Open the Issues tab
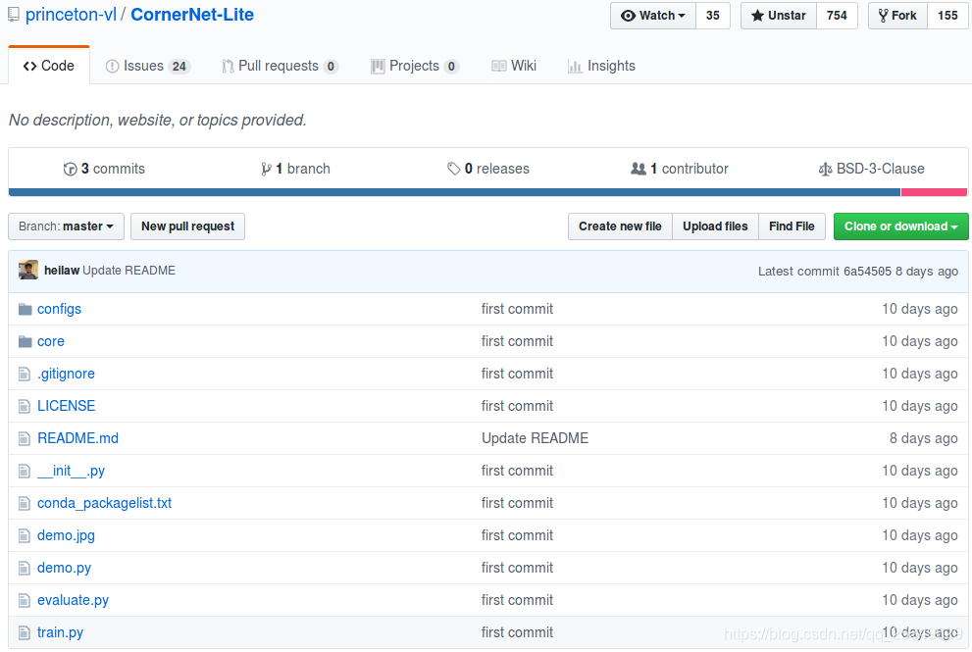Screen dimensions: 972x652 click(x=147, y=66)
